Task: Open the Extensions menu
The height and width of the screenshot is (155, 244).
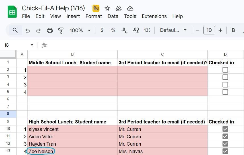Action: coord(154,16)
